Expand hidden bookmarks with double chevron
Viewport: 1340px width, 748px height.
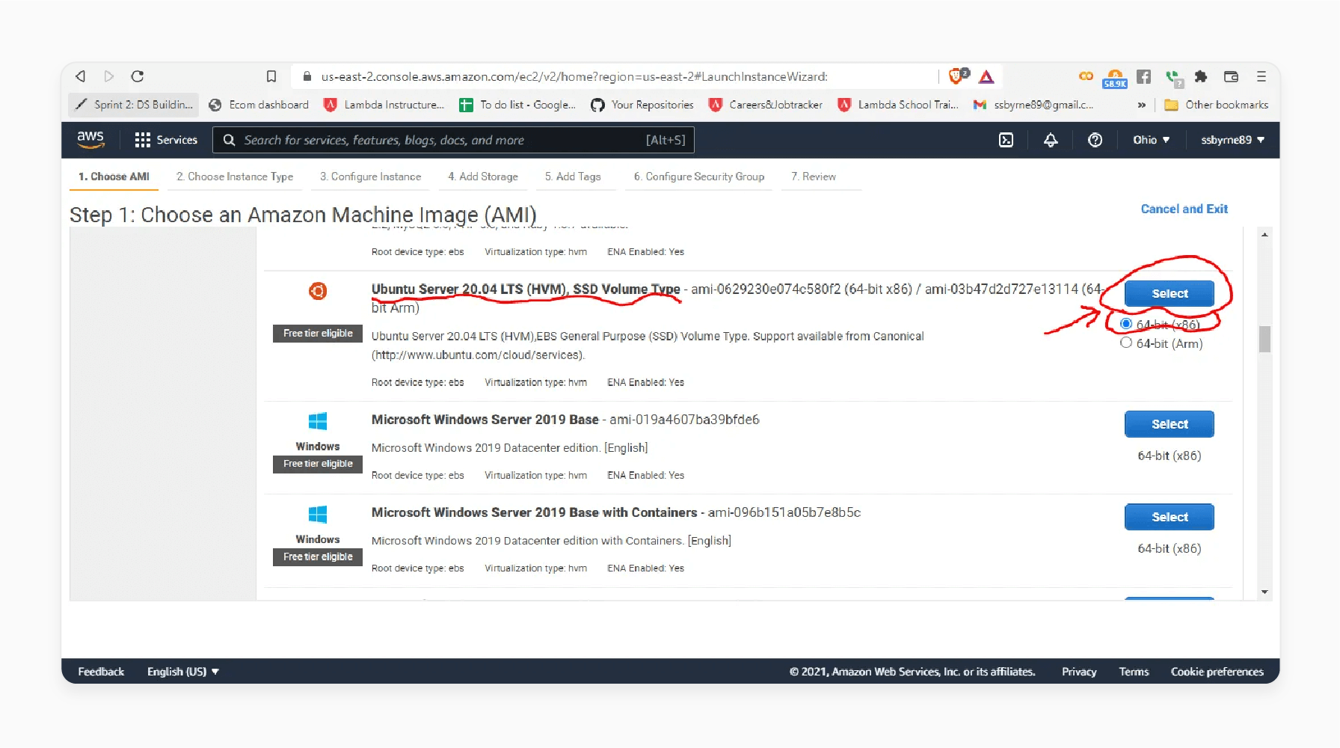(x=1142, y=105)
